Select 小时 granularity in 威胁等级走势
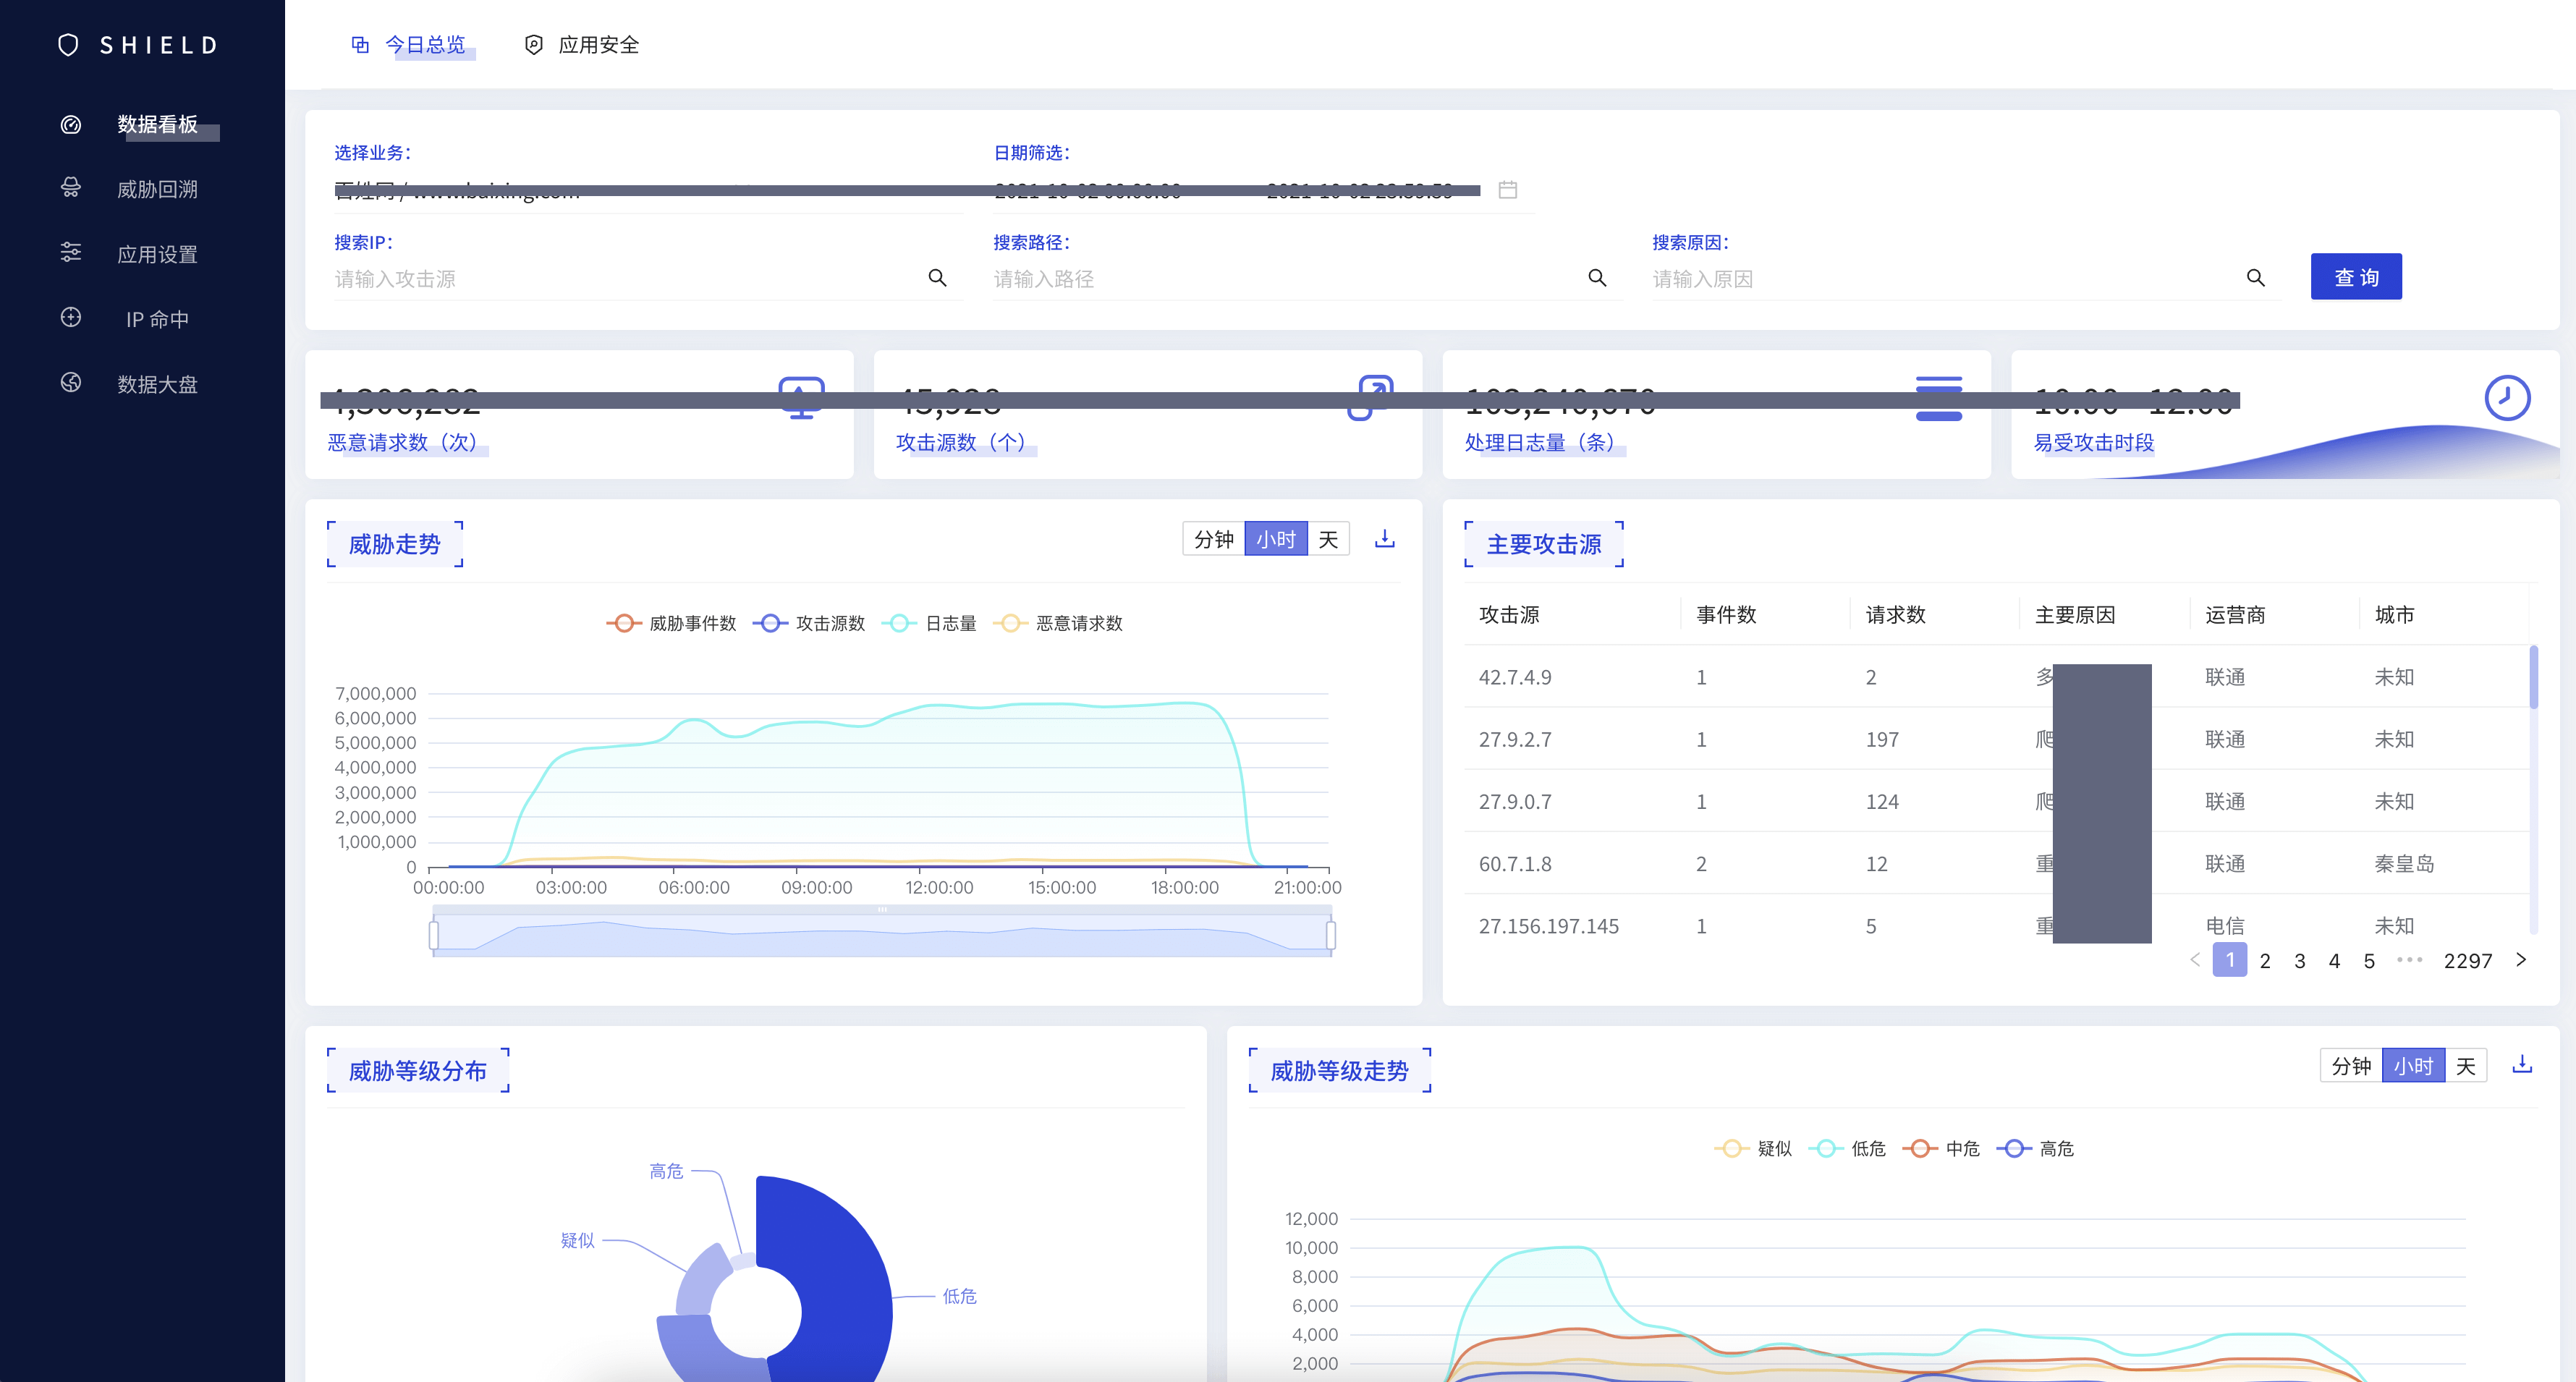 [2413, 1066]
